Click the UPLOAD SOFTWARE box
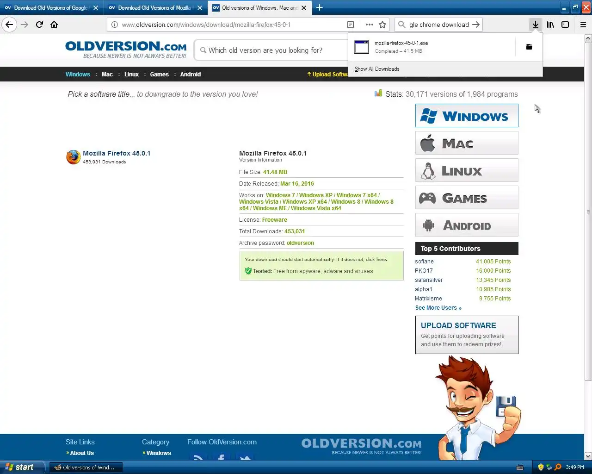The width and height of the screenshot is (592, 474). click(467, 335)
